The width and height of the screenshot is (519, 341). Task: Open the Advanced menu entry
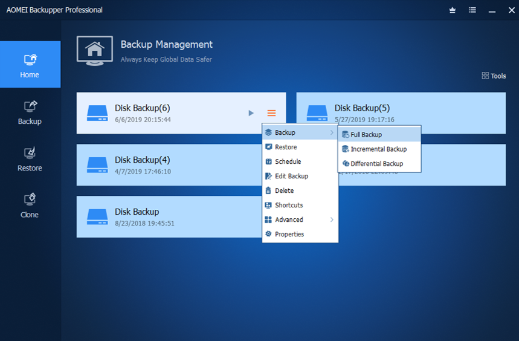click(x=300, y=220)
